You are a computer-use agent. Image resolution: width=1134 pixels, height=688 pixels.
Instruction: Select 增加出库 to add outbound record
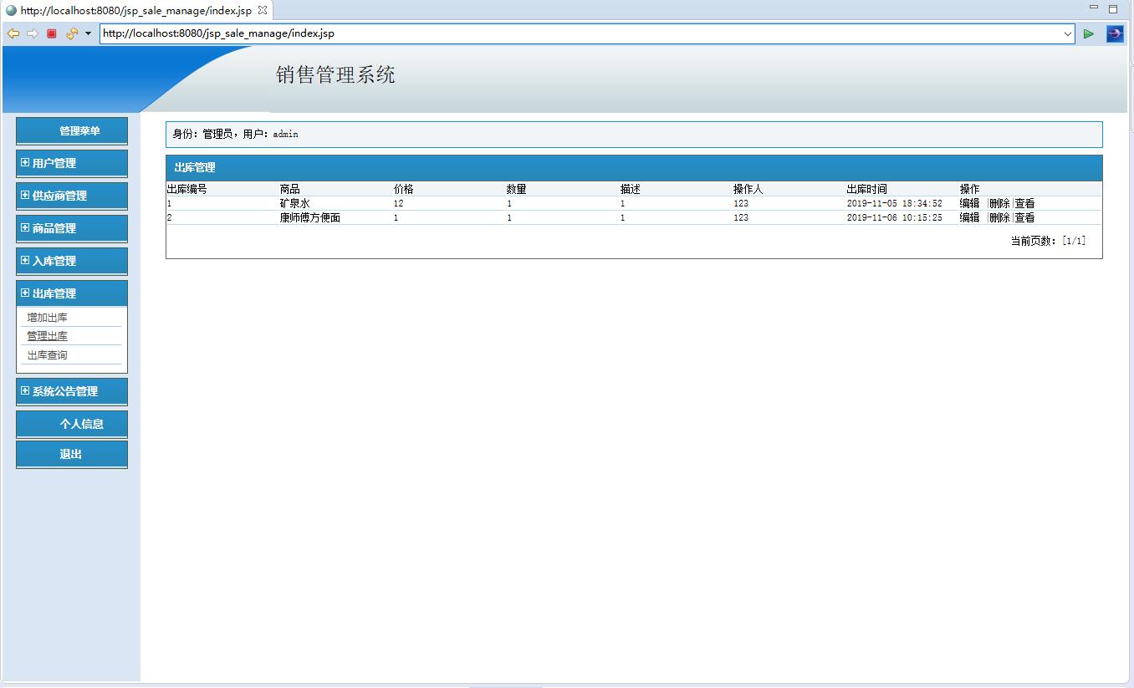point(47,317)
